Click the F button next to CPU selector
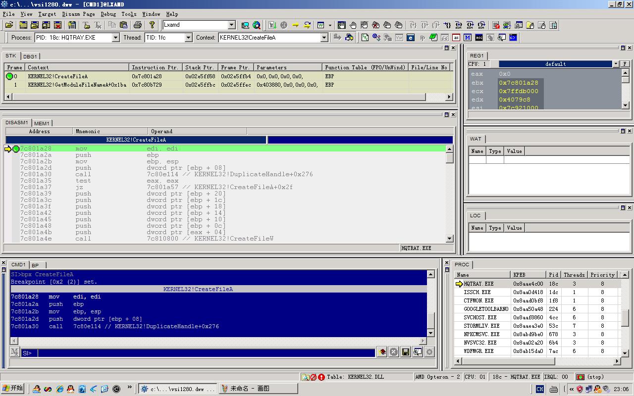 625,64
